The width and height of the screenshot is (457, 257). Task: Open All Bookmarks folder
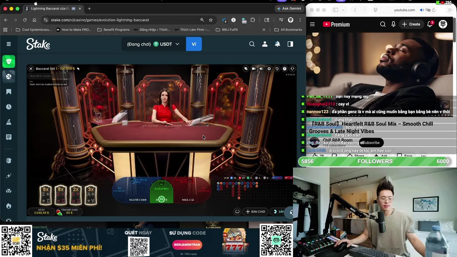(288, 30)
